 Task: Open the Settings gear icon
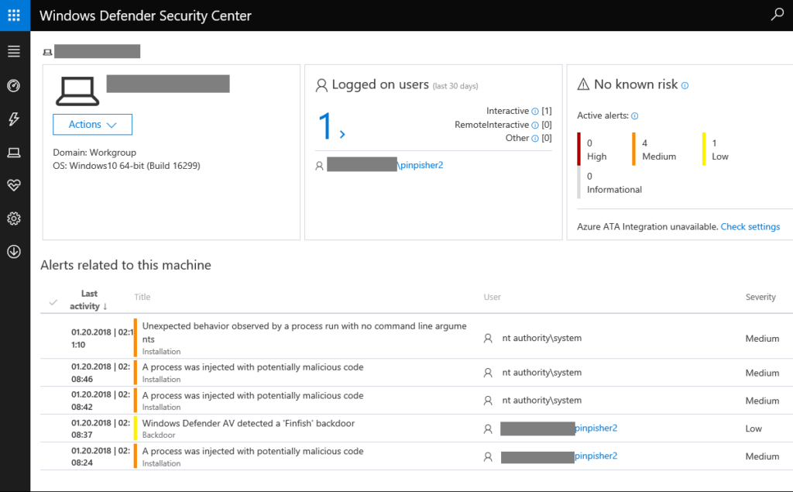pos(13,218)
